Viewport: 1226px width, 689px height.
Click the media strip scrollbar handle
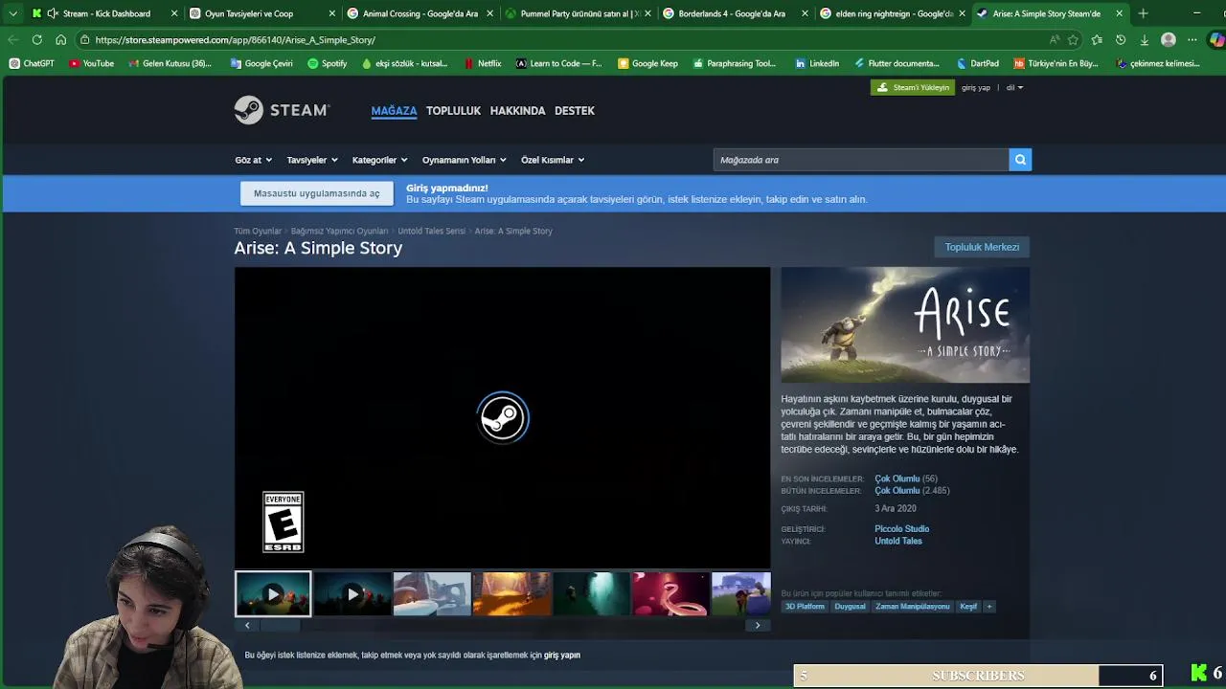click(280, 625)
